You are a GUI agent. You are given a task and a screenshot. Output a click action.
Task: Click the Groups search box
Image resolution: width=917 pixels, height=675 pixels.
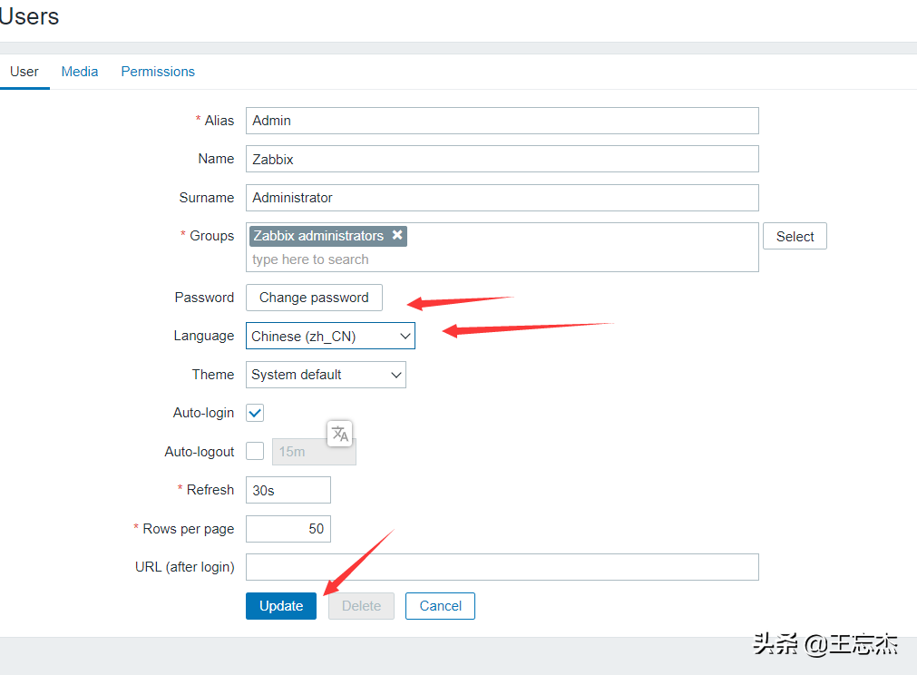pyautogui.click(x=499, y=259)
